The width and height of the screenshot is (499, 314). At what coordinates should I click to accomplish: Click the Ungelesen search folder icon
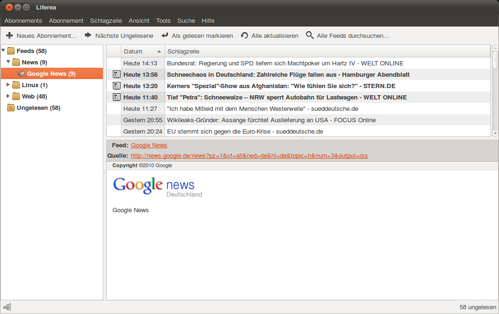11,108
